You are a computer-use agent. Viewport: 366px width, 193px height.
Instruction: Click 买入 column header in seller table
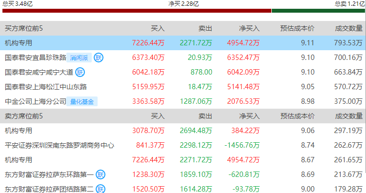[x=158, y=116]
